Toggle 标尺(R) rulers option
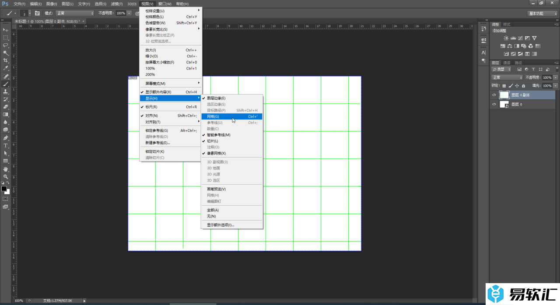This screenshot has height=305, width=560. pyautogui.click(x=171, y=107)
